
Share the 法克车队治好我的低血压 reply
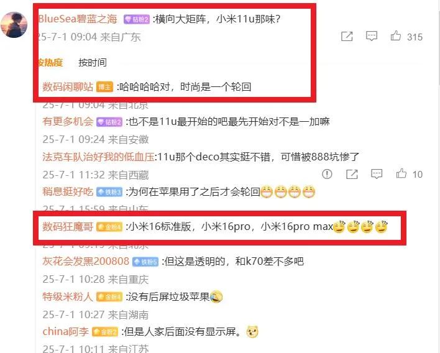(352, 174)
